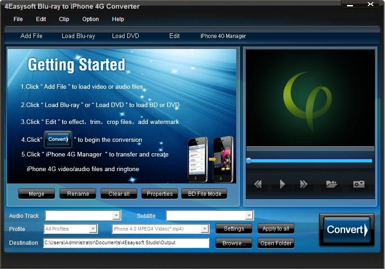Click the profile Settings button
385x269 pixels.
coord(234,228)
